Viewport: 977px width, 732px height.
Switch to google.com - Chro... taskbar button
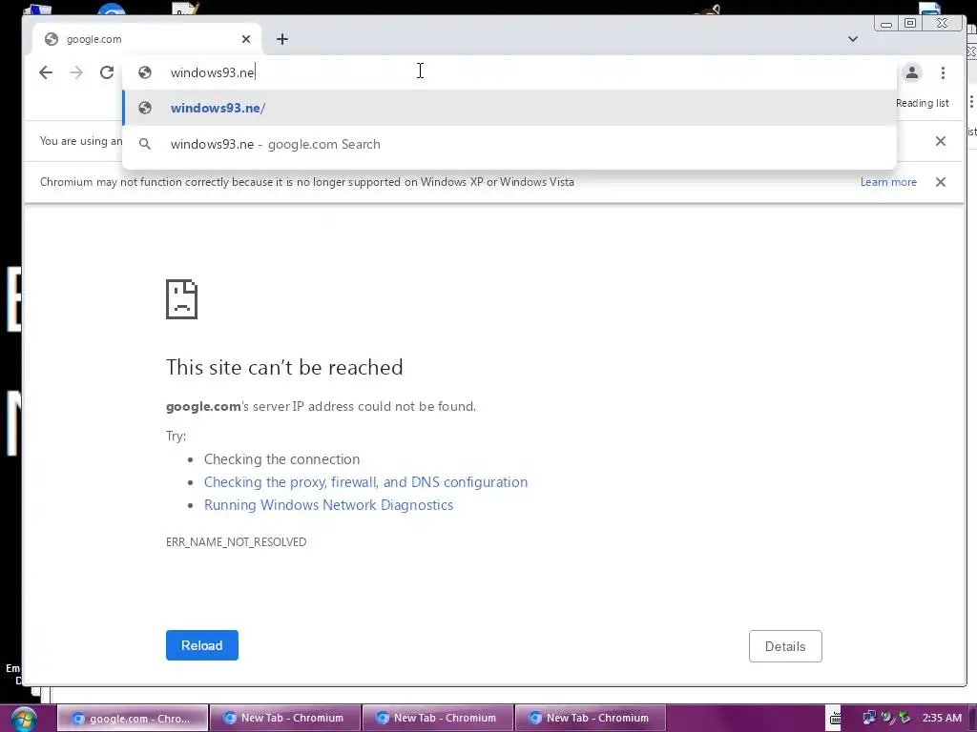point(133,719)
